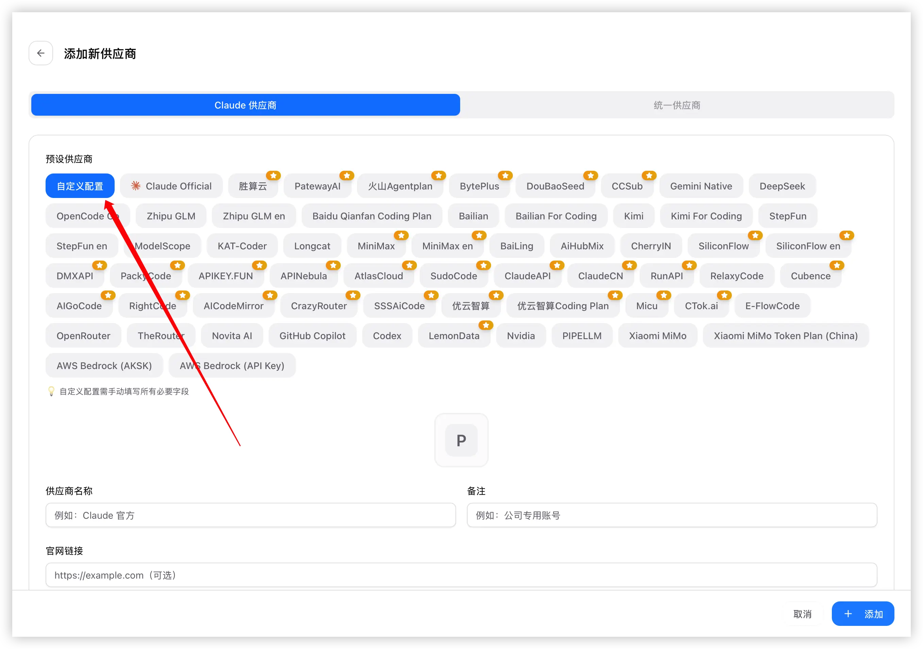Click the Claude Official sunburst icon
This screenshot has height=649, width=923.
click(135, 186)
